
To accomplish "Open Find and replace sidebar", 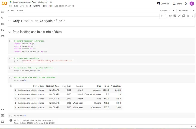I will (2, 18).
